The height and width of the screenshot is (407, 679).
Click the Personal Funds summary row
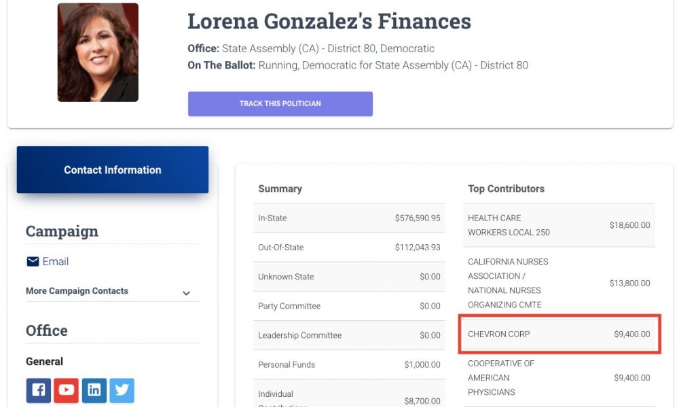tap(349, 365)
